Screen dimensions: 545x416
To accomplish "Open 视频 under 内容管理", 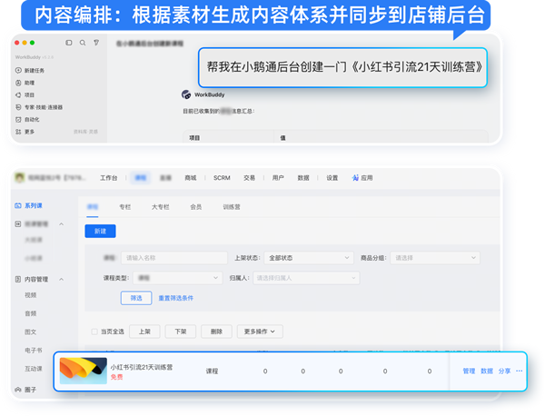I will (31, 295).
